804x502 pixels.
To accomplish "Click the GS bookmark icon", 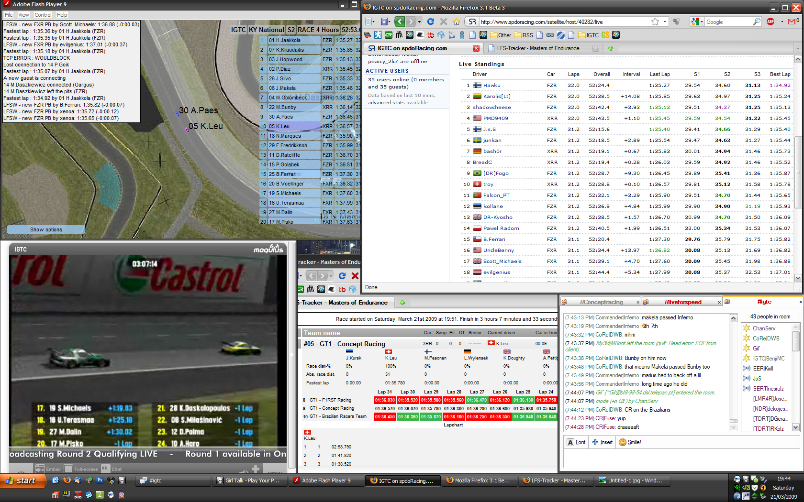I will [605, 35].
